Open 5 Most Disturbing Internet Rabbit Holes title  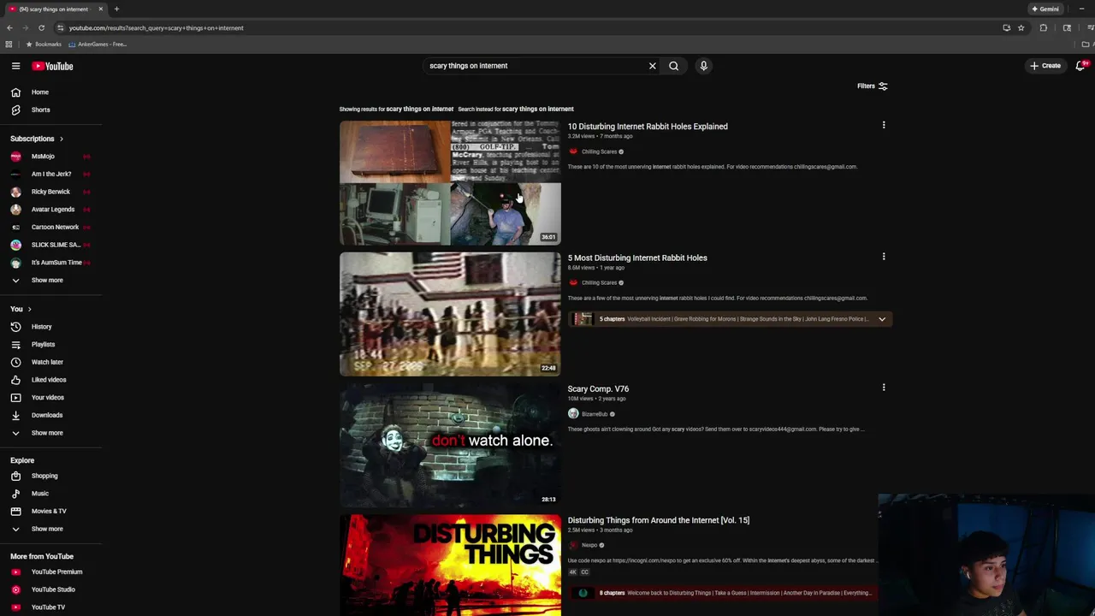click(637, 258)
